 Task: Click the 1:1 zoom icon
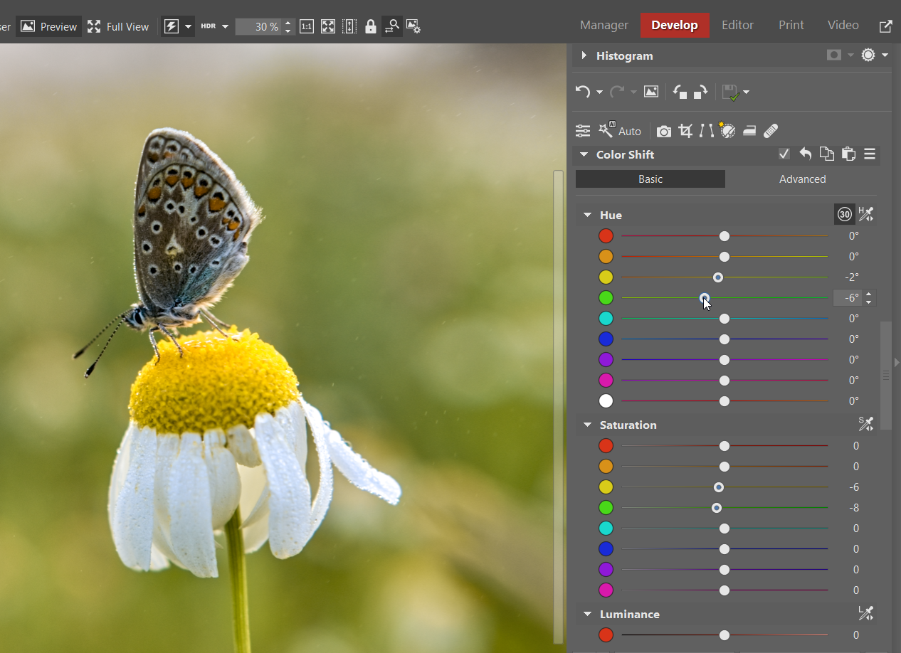tap(306, 27)
